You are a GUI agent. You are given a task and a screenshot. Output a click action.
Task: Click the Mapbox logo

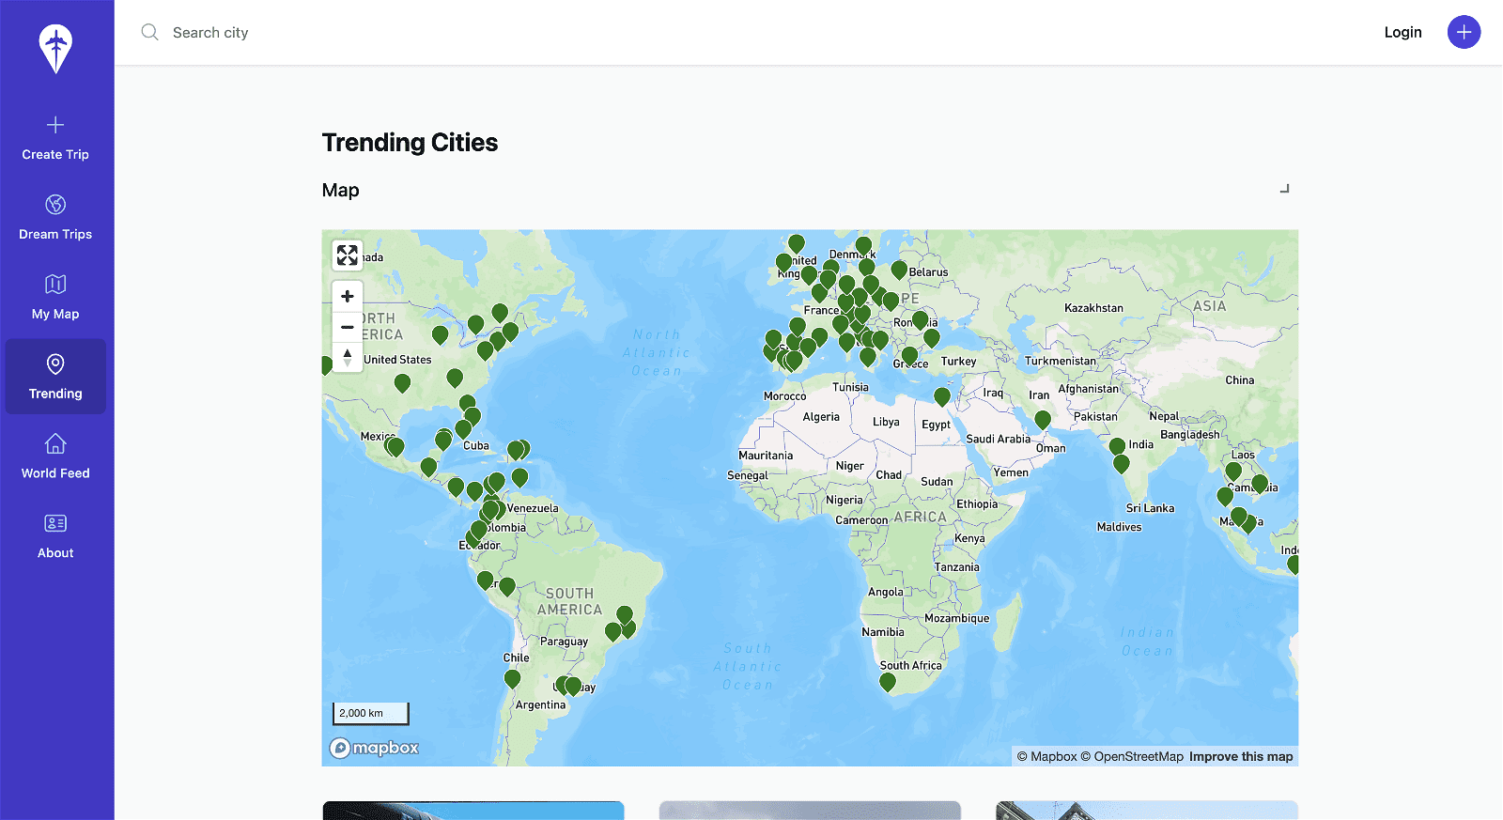pyautogui.click(x=374, y=748)
